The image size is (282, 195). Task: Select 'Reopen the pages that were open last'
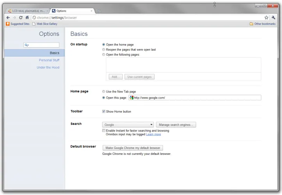(x=104, y=50)
